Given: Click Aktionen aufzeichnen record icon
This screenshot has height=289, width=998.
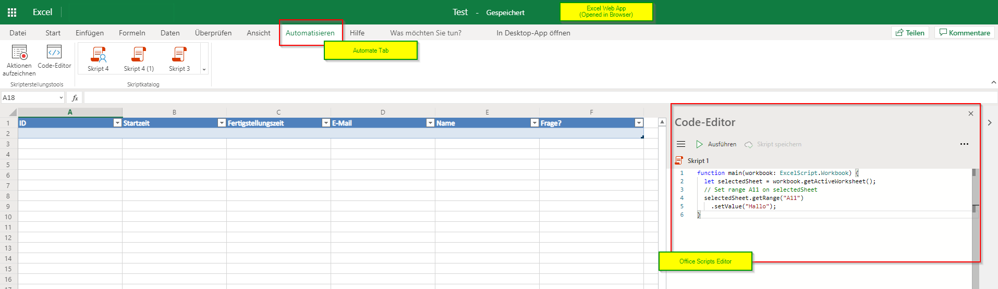Looking at the screenshot, I should coord(19,53).
